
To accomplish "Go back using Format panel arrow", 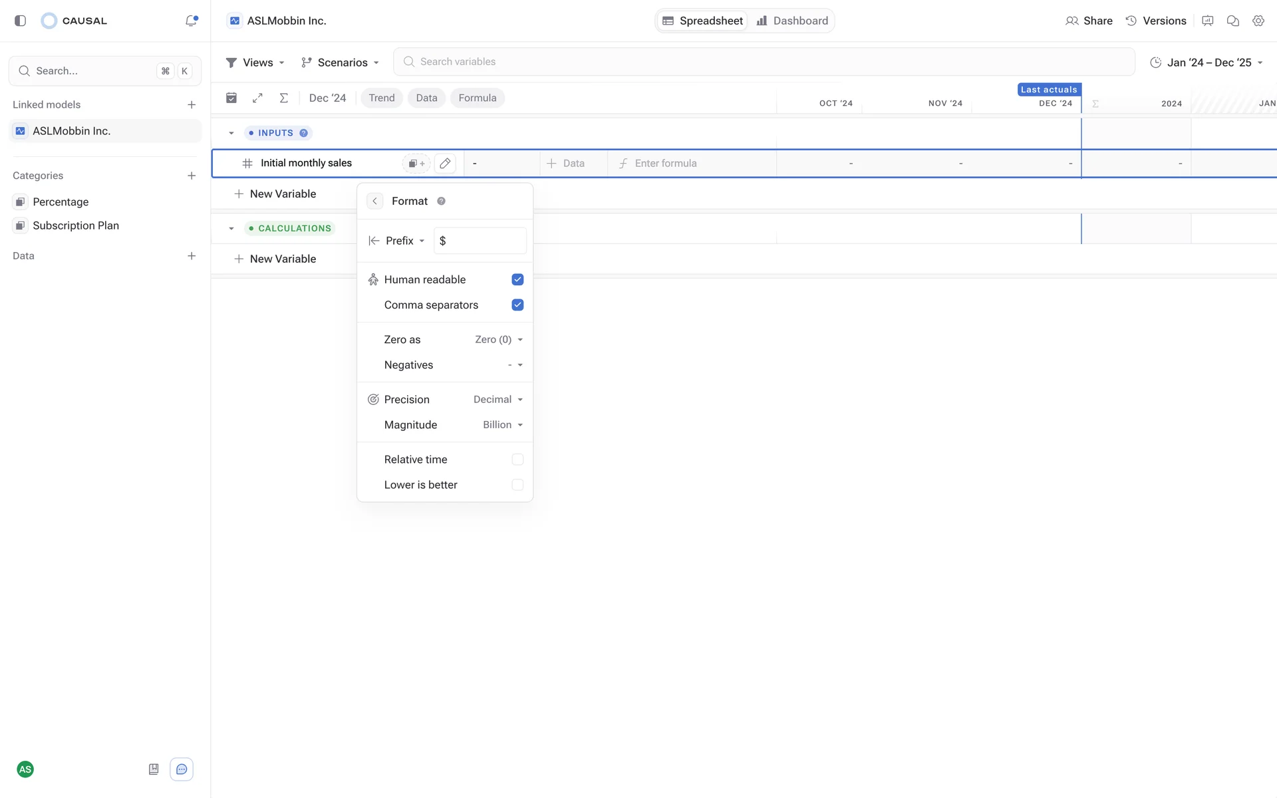I will 374,201.
